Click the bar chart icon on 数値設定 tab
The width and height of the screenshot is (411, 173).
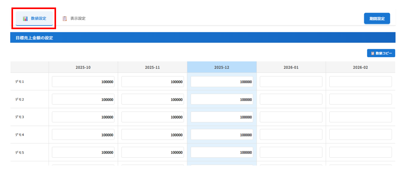point(25,19)
